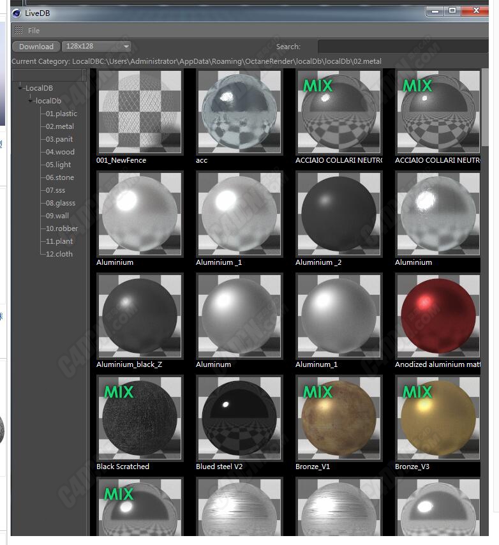The width and height of the screenshot is (499, 545).
Task: Select the 11.plant category
Action: pos(59,241)
